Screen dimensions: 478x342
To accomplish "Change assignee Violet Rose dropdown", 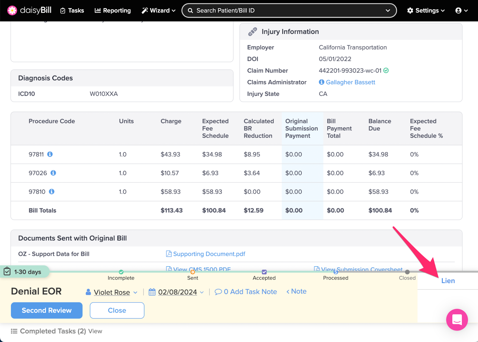I will (112, 292).
